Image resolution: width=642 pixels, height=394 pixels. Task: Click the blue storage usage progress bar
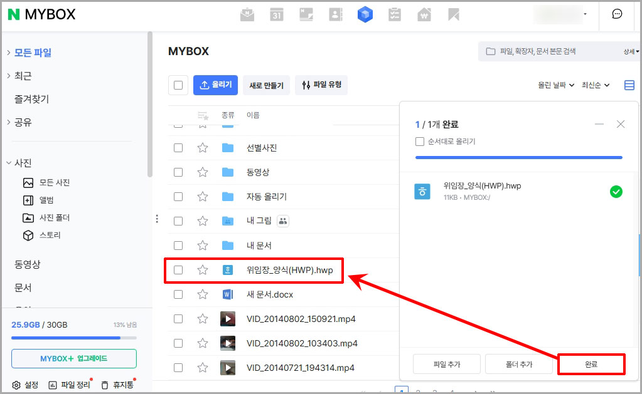pos(73,337)
